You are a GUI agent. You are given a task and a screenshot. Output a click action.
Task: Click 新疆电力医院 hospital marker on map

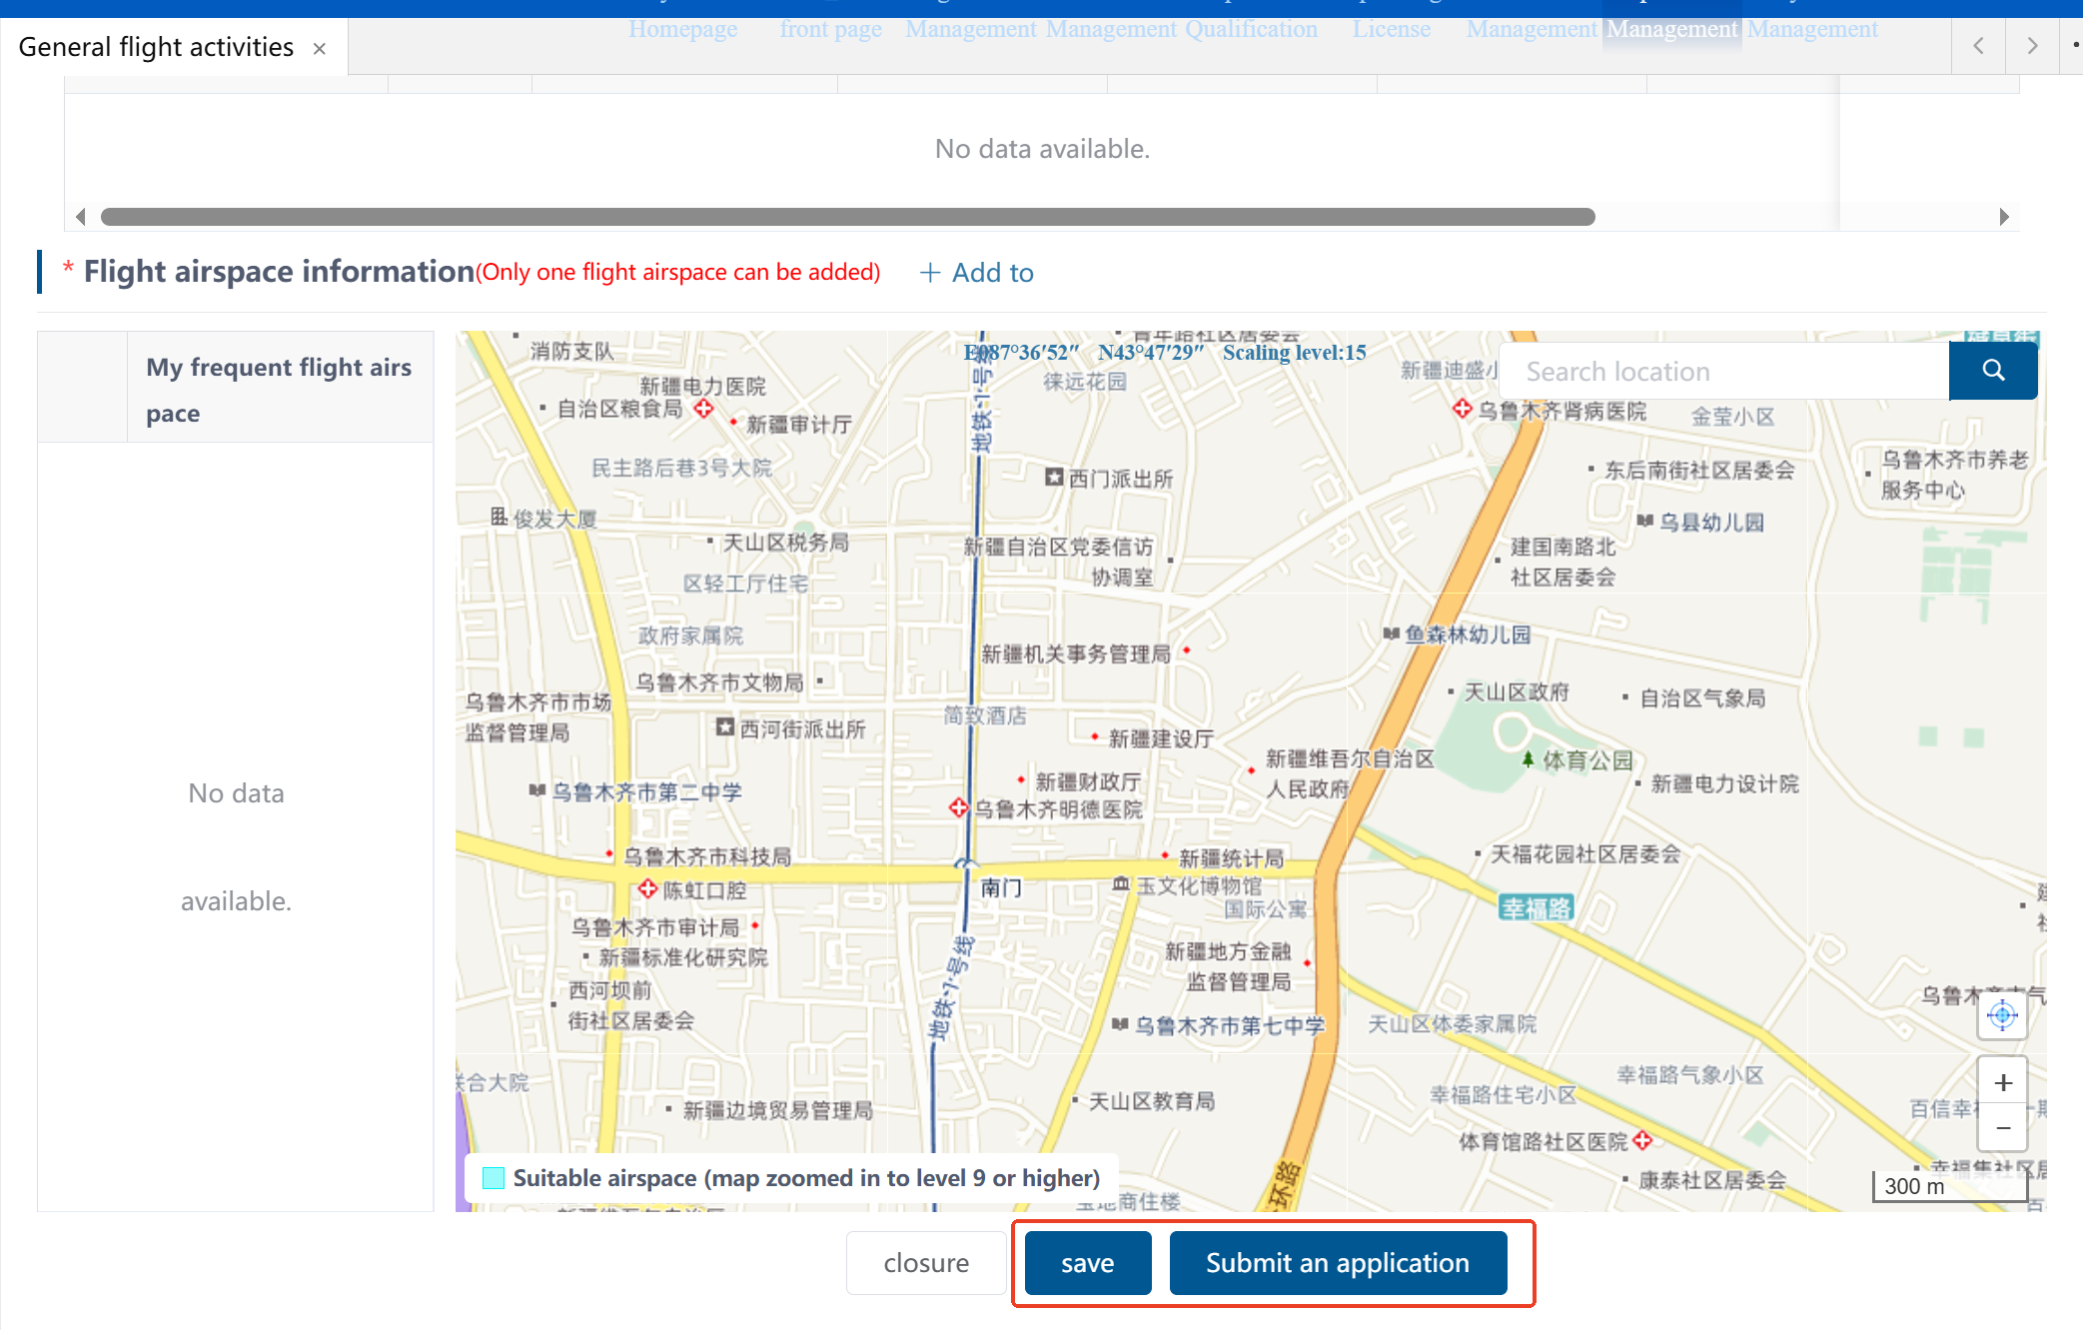703,408
